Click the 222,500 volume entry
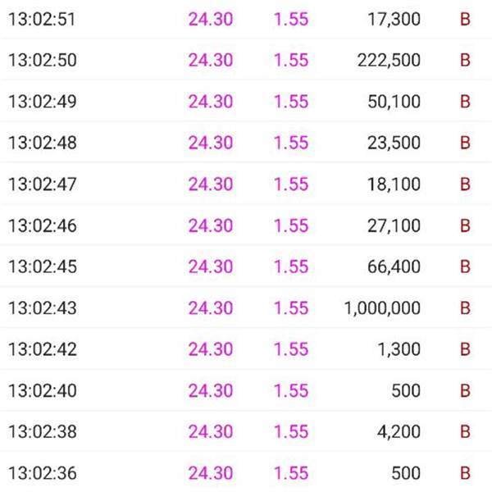This screenshot has width=492, height=492. [389, 60]
